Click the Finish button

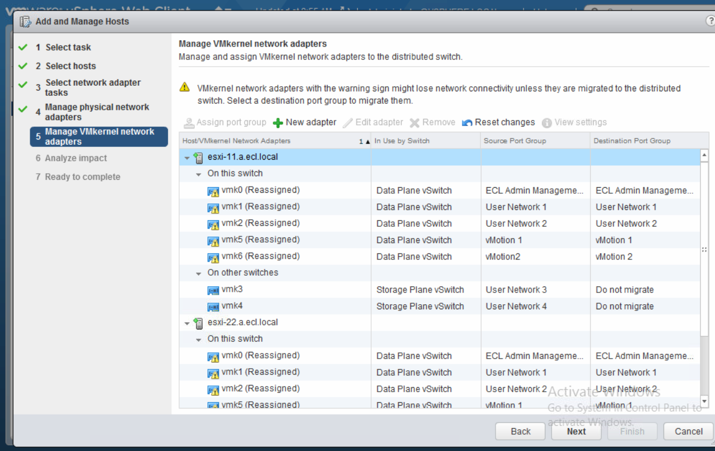[632, 431]
